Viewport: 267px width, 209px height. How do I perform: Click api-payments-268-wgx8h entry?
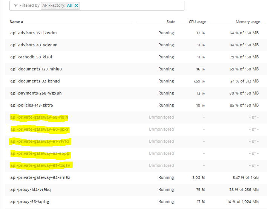36,93
